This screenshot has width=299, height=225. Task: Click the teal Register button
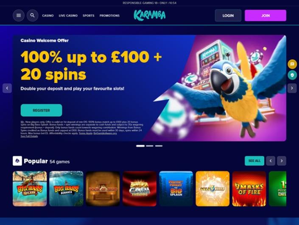pos(42,110)
